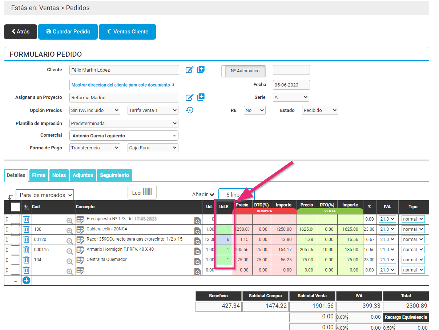Toggle the Nº Automático switch
Viewport: 439px width, 330px height.
pos(243,71)
